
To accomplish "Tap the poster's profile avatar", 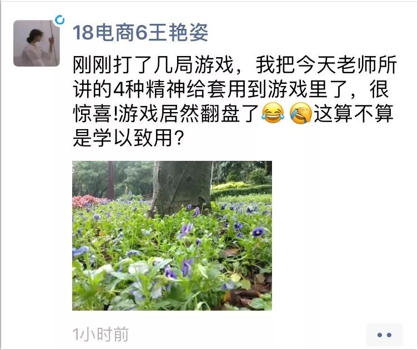I will [37, 43].
